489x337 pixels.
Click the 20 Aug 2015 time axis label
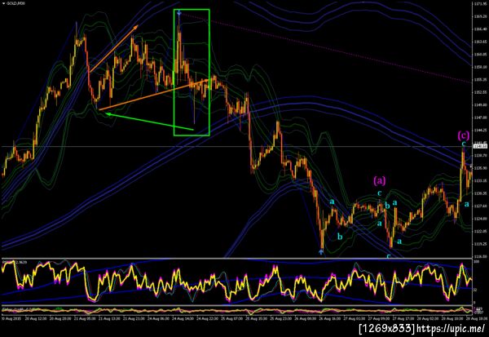pos(11,319)
